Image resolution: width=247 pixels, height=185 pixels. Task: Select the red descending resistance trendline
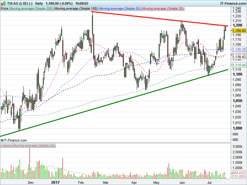[x=160, y=19]
